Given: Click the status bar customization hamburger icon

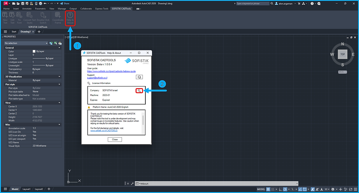Looking at the screenshot, I should 355,189.
